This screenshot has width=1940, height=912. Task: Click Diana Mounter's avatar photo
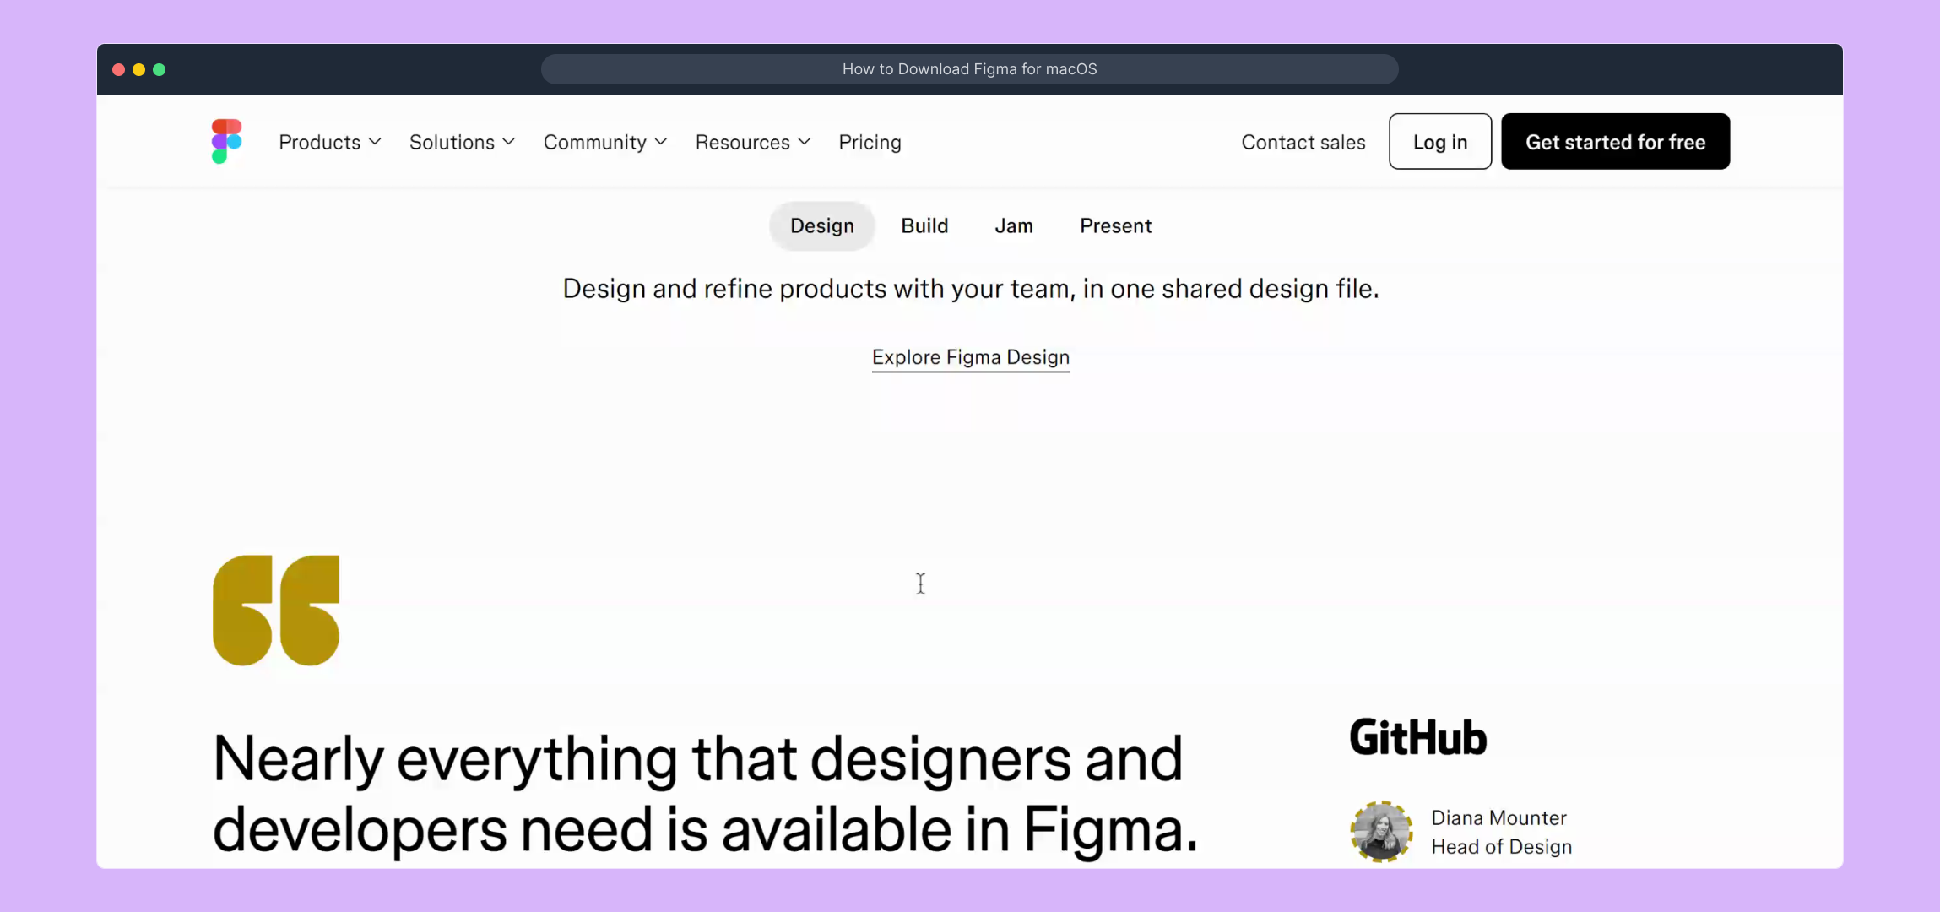[x=1381, y=832]
